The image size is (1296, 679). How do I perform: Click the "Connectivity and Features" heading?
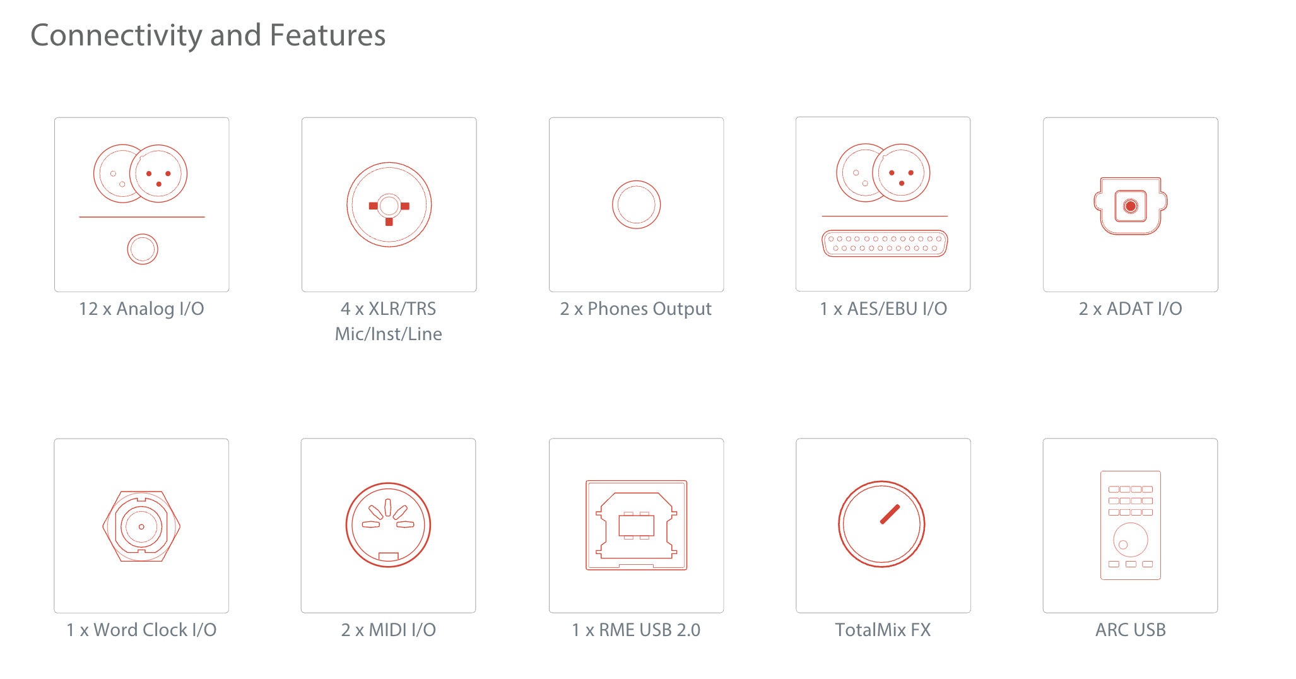pyautogui.click(x=208, y=35)
